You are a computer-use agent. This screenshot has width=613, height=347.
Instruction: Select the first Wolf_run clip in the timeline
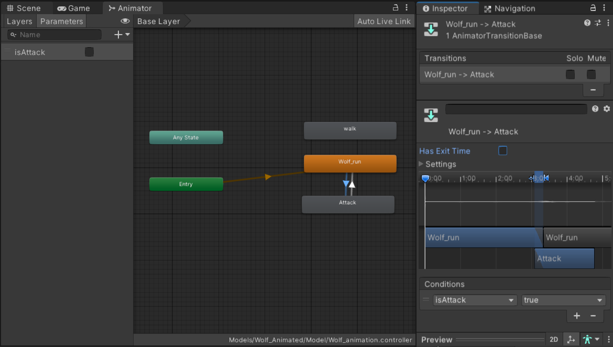pos(484,237)
